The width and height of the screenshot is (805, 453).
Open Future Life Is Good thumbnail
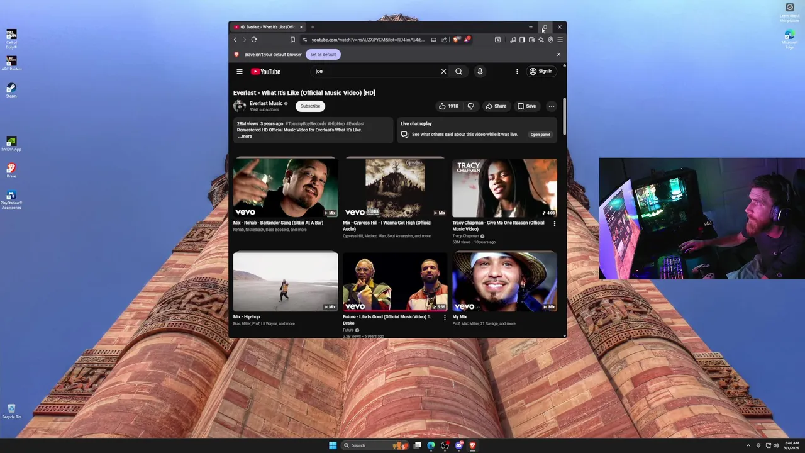[395, 282]
